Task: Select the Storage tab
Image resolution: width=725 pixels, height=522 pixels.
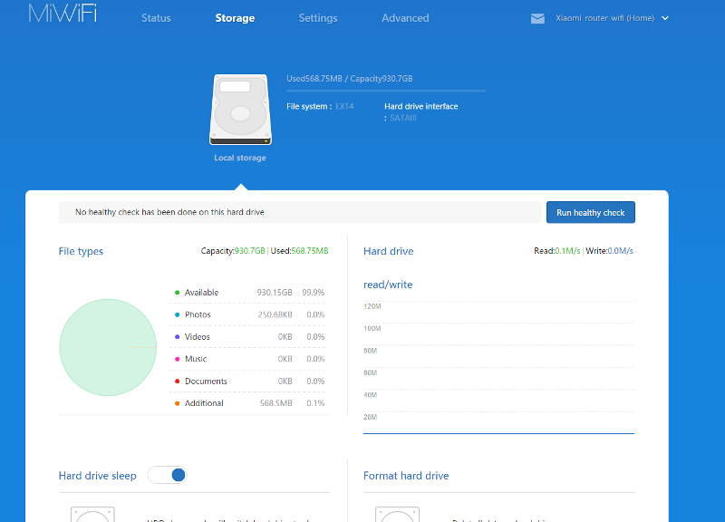Action: click(235, 18)
